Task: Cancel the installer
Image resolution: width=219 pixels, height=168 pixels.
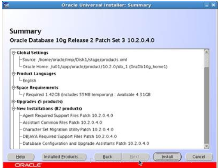Action: pyautogui.click(x=199, y=157)
